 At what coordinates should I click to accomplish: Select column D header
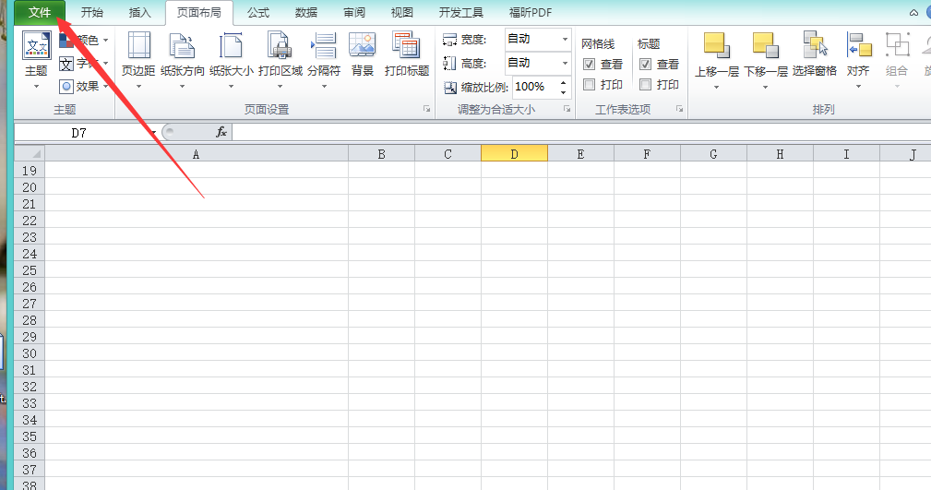coord(514,154)
